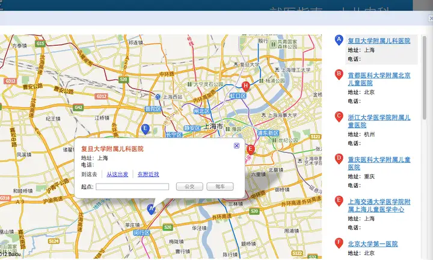This screenshot has width=433, height=260.
Task: Click the 复旦大学 university icon on the map
Action: [x=236, y=64]
